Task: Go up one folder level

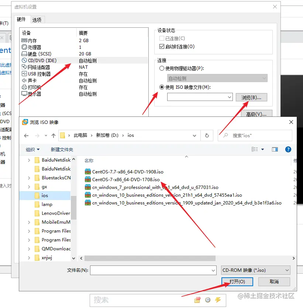Action: tap(54, 136)
